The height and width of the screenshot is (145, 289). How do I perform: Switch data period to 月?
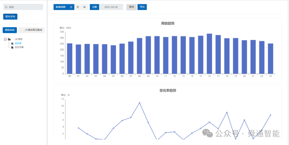pos(78,7)
